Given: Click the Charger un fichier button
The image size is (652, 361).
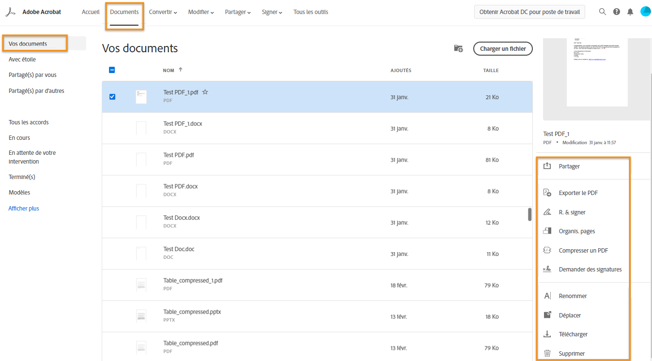Looking at the screenshot, I should coord(503,49).
